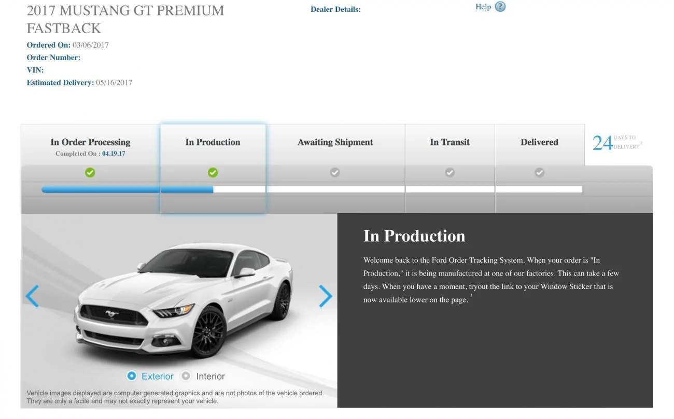The width and height of the screenshot is (674, 419).
Task: Click green checkmark under In Production
Action: pyautogui.click(x=213, y=172)
